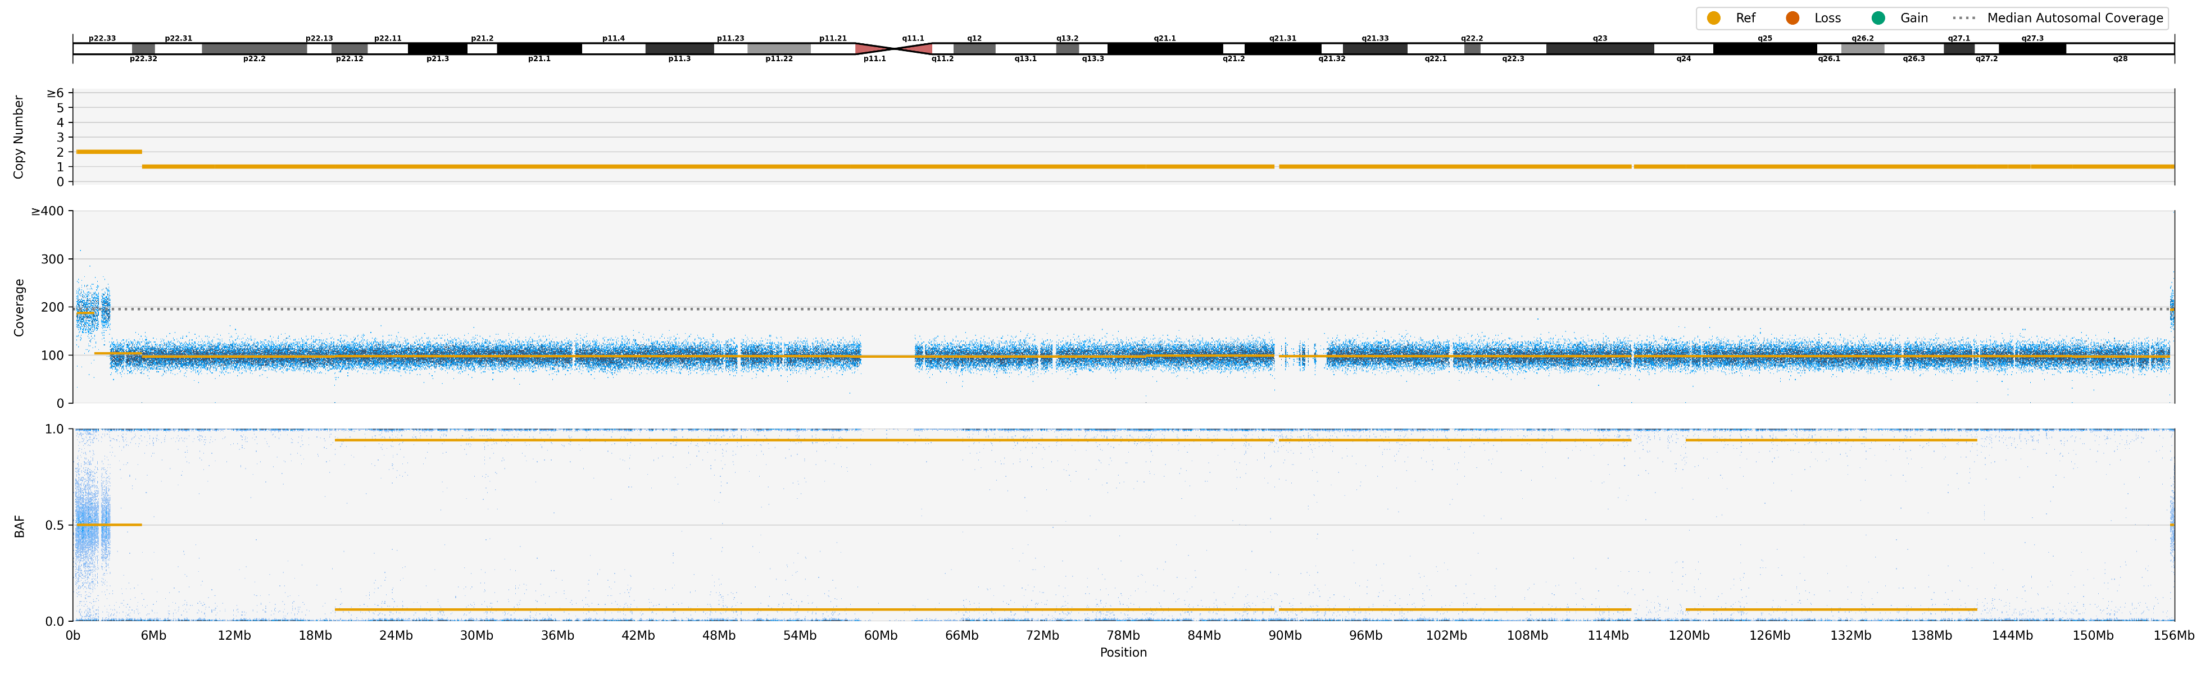Click the green Gain legend marker
The image size is (2210, 674).
1878,18
